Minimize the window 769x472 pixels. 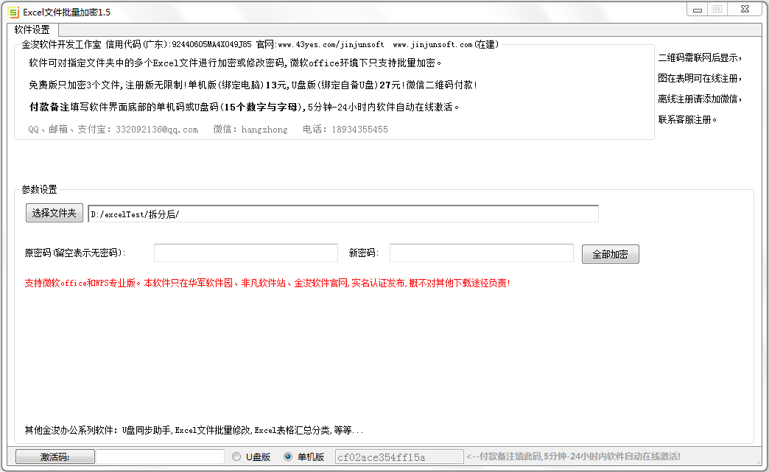point(697,10)
